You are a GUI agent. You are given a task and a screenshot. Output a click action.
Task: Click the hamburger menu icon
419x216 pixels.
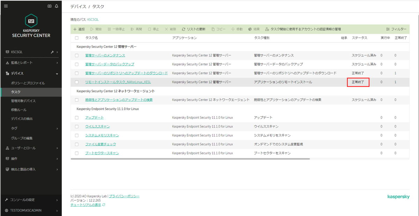[6, 6]
